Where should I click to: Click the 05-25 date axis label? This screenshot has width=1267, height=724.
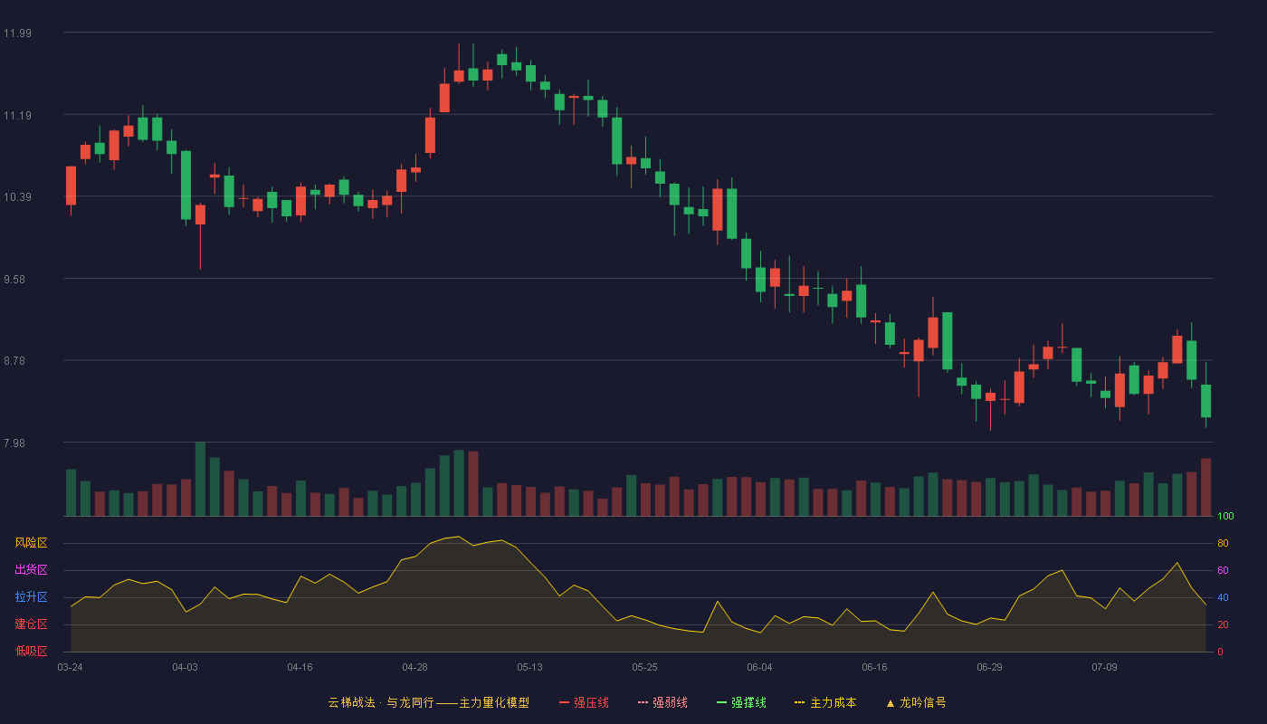coord(644,667)
